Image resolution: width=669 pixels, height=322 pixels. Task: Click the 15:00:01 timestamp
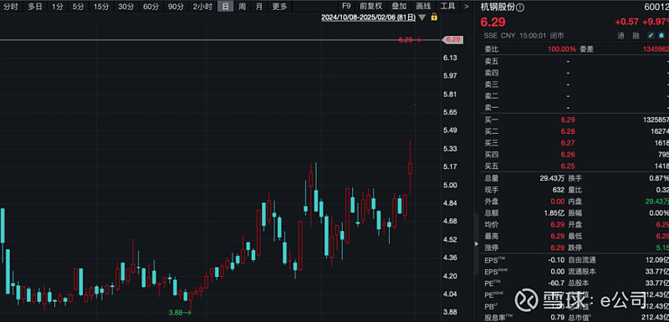[x=533, y=36]
